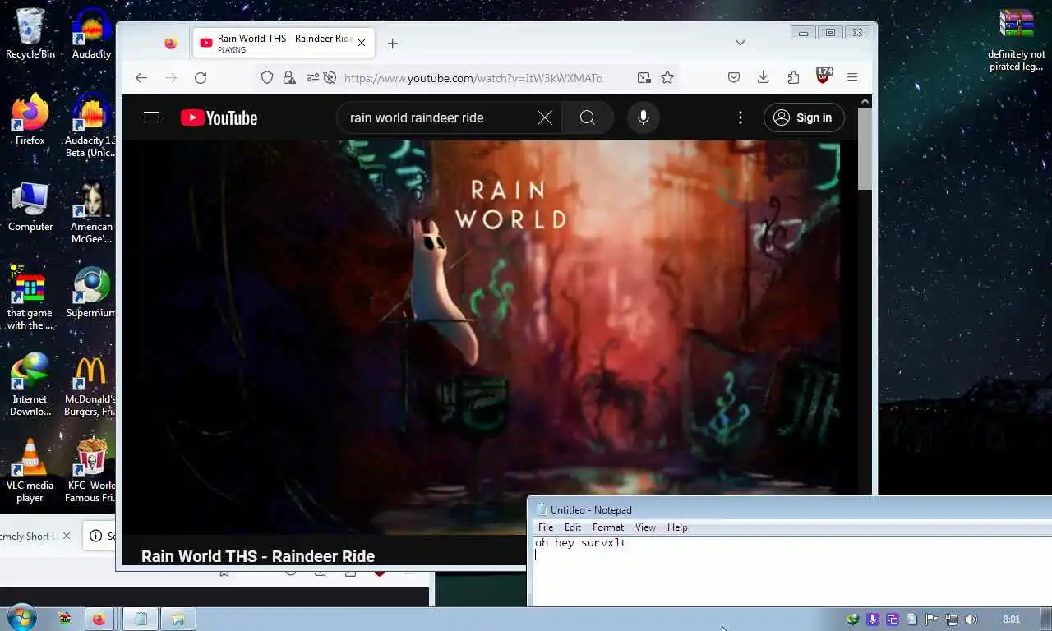
Task: Select American McGee's desktop shortcut
Action: (x=90, y=212)
